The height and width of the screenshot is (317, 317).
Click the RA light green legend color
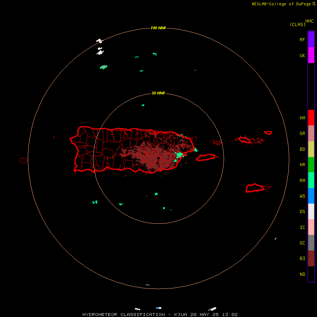311,180
